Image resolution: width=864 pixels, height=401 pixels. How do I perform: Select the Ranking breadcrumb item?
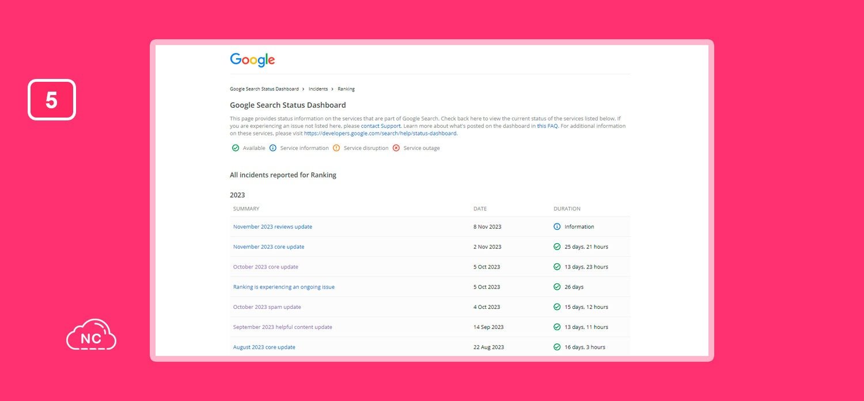coord(346,89)
